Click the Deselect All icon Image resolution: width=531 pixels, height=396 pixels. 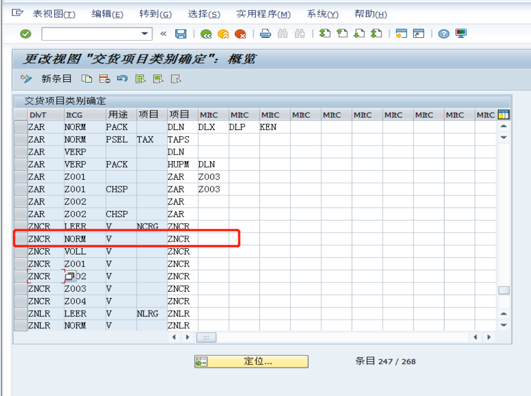click(x=176, y=79)
